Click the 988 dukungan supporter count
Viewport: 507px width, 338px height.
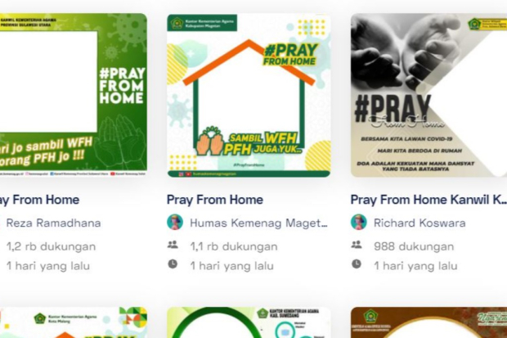[414, 246]
